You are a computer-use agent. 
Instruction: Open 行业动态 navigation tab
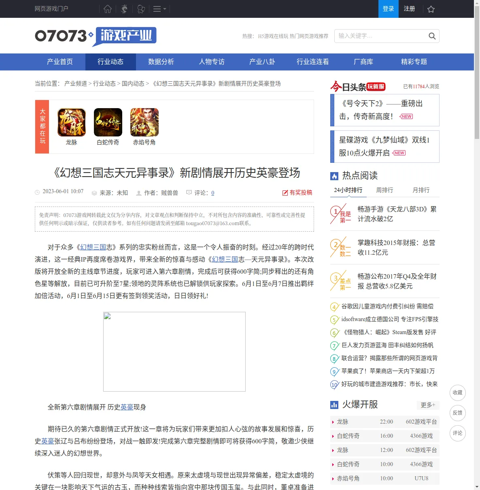click(x=110, y=62)
